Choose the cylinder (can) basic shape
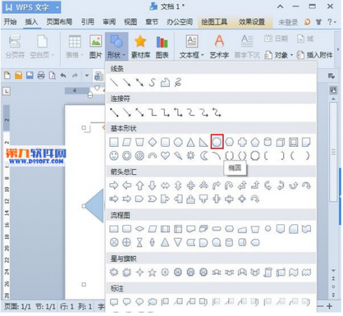This screenshot has height=316, width=343. click(x=267, y=142)
